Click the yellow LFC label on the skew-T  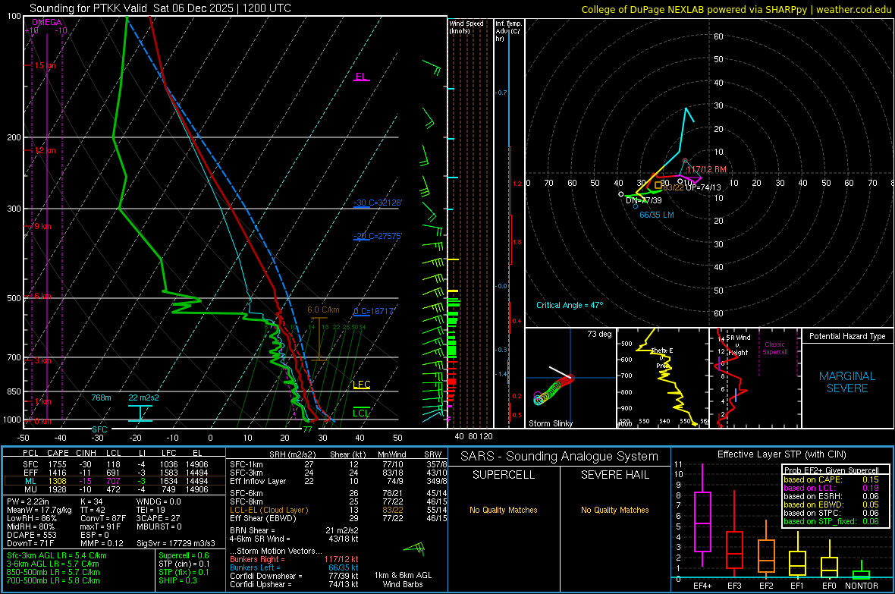361,385
